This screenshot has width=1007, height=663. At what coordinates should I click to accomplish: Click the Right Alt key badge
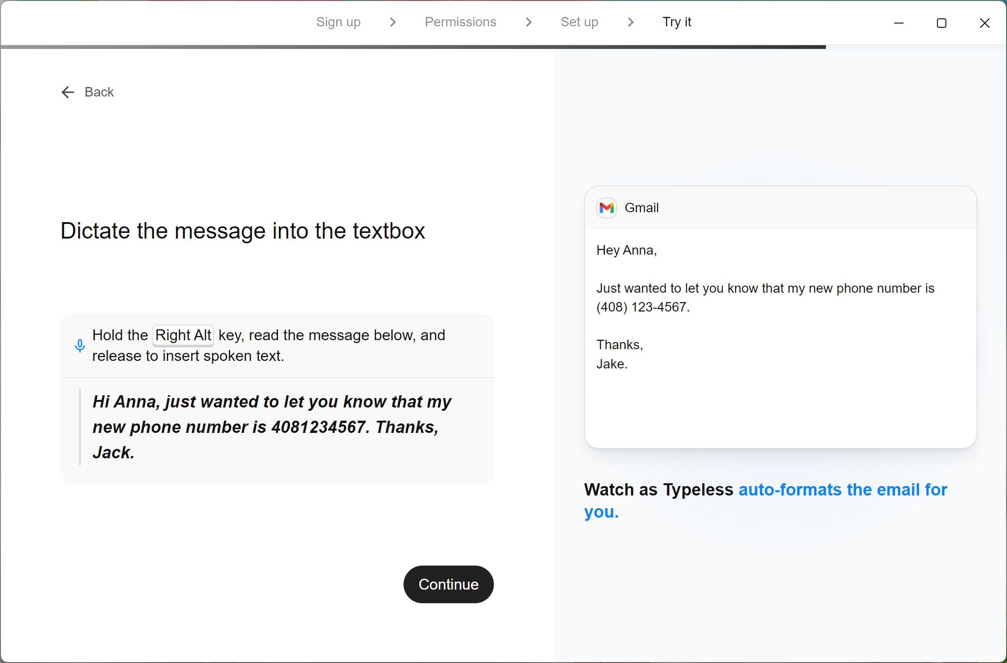coord(183,335)
